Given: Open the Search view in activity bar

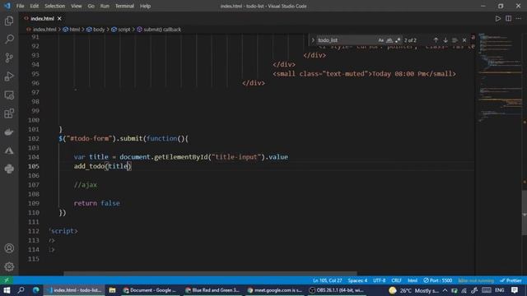Looking at the screenshot, I should click(x=9, y=39).
